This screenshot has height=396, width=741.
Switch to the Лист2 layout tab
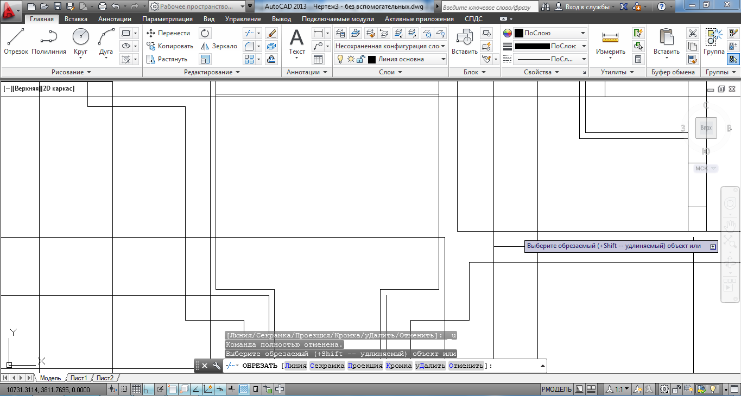coord(105,378)
